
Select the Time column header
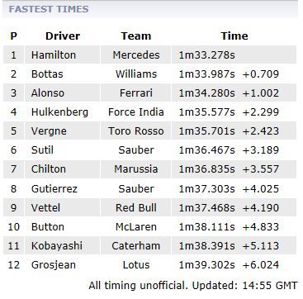[x=234, y=36]
